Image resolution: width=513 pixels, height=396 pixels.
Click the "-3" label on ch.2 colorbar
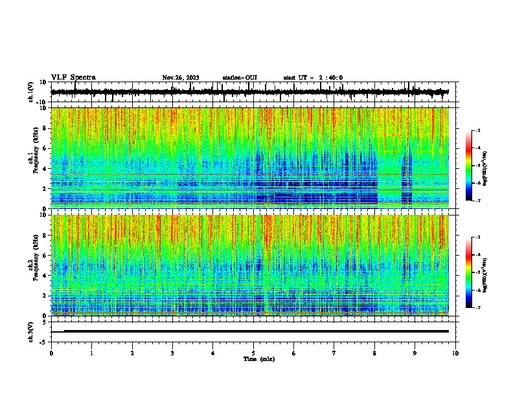click(x=478, y=237)
